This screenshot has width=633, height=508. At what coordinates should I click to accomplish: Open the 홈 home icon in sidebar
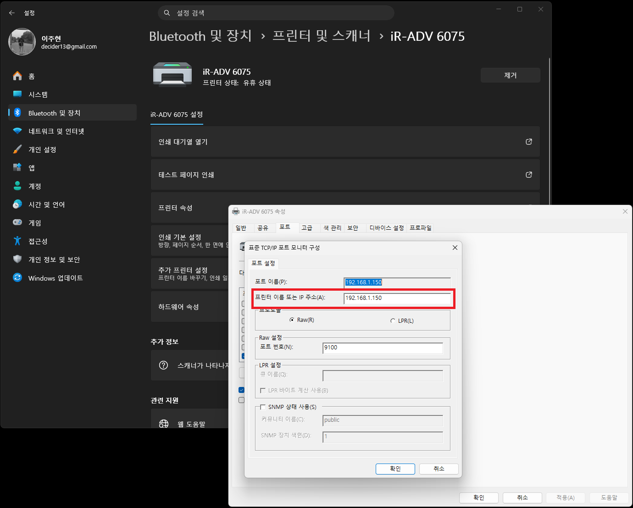(x=17, y=76)
